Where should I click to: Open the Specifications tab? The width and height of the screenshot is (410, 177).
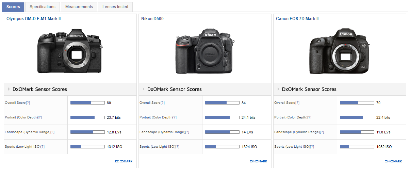point(42,7)
